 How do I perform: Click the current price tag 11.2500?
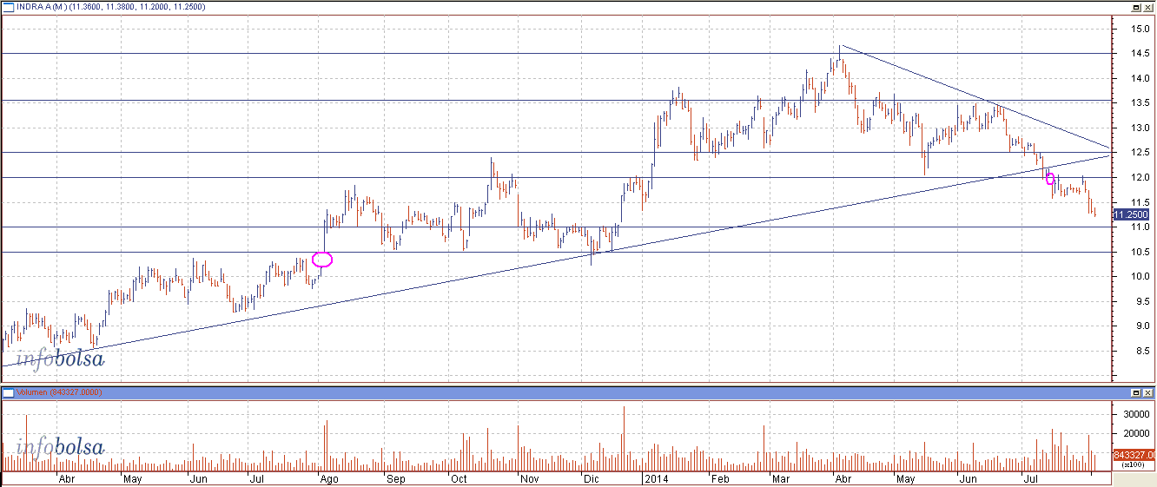[1131, 214]
